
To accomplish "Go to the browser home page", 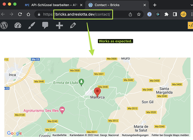I will click(28, 14).
